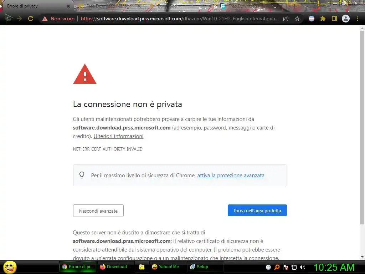Switch to the last Free Download Manager tab
365x274 pixels.
point(251,6)
